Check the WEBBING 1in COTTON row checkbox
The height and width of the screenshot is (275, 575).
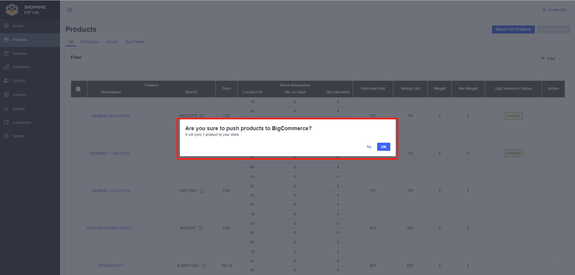coord(78,191)
